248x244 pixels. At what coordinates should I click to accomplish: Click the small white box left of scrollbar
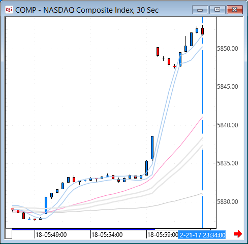9,233
